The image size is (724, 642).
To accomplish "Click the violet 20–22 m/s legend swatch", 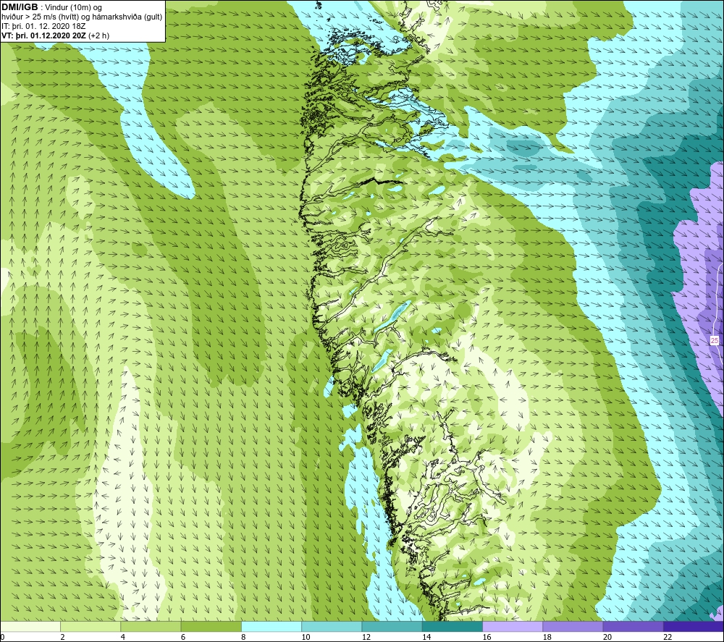I will pos(633,626).
